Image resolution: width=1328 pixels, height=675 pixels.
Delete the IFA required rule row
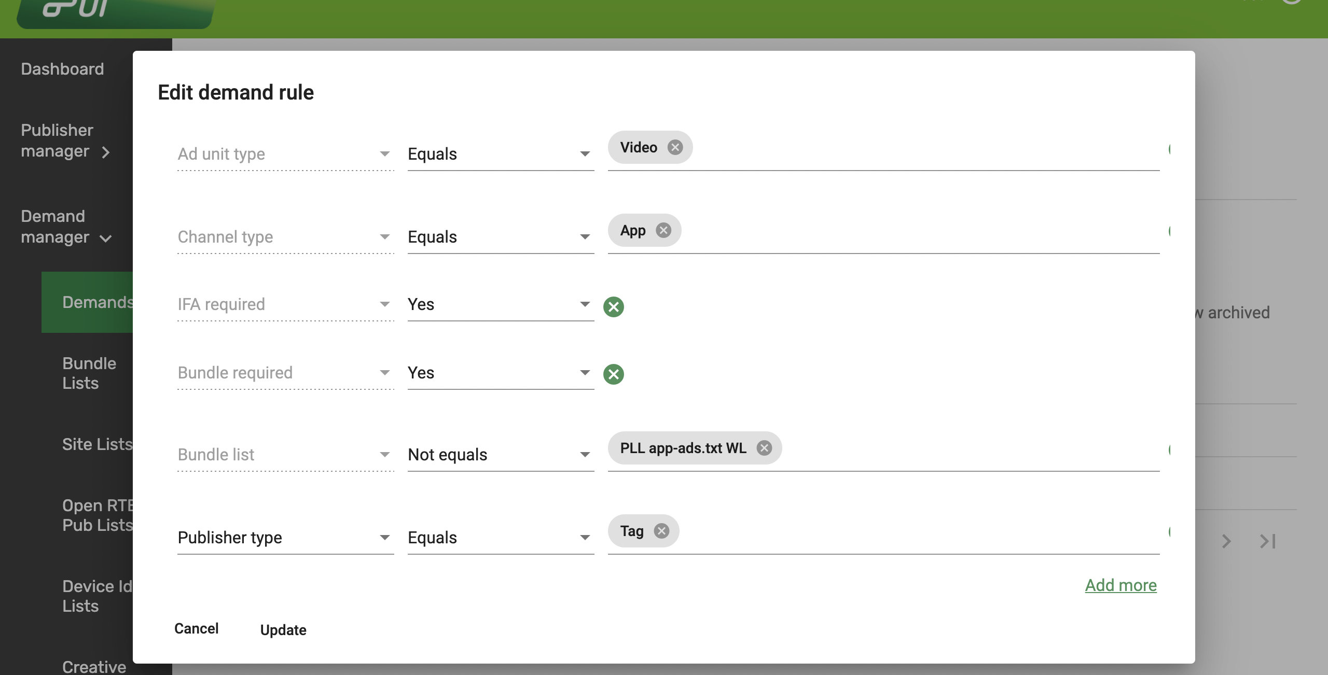point(614,307)
